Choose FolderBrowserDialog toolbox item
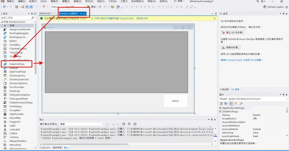289x151 pixels. pos(21,103)
